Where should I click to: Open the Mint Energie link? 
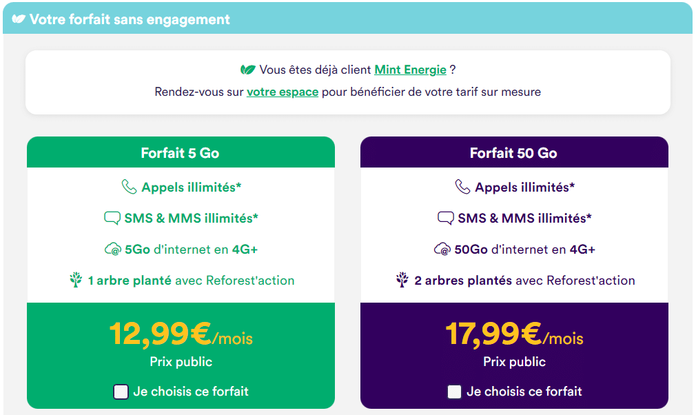tap(410, 70)
